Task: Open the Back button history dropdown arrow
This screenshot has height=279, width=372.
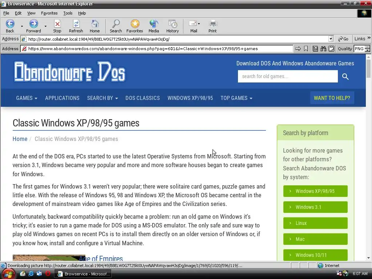Action: 22,26
